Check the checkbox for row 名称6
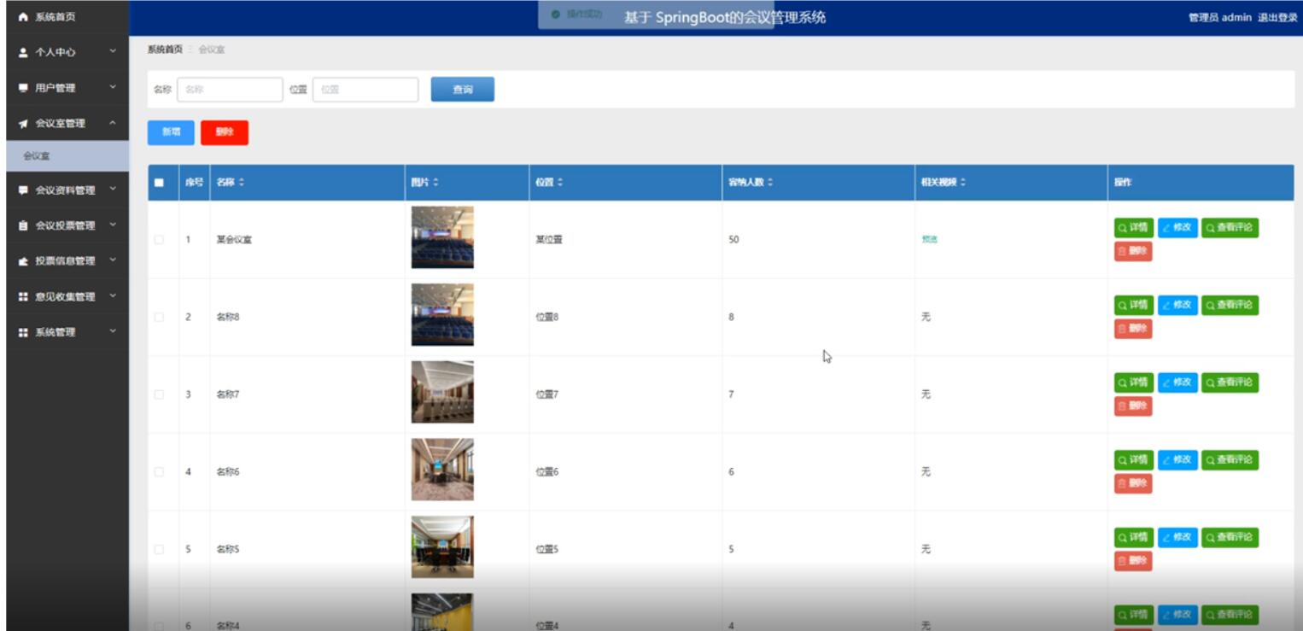Screen dimensions: 1303x631 point(159,472)
